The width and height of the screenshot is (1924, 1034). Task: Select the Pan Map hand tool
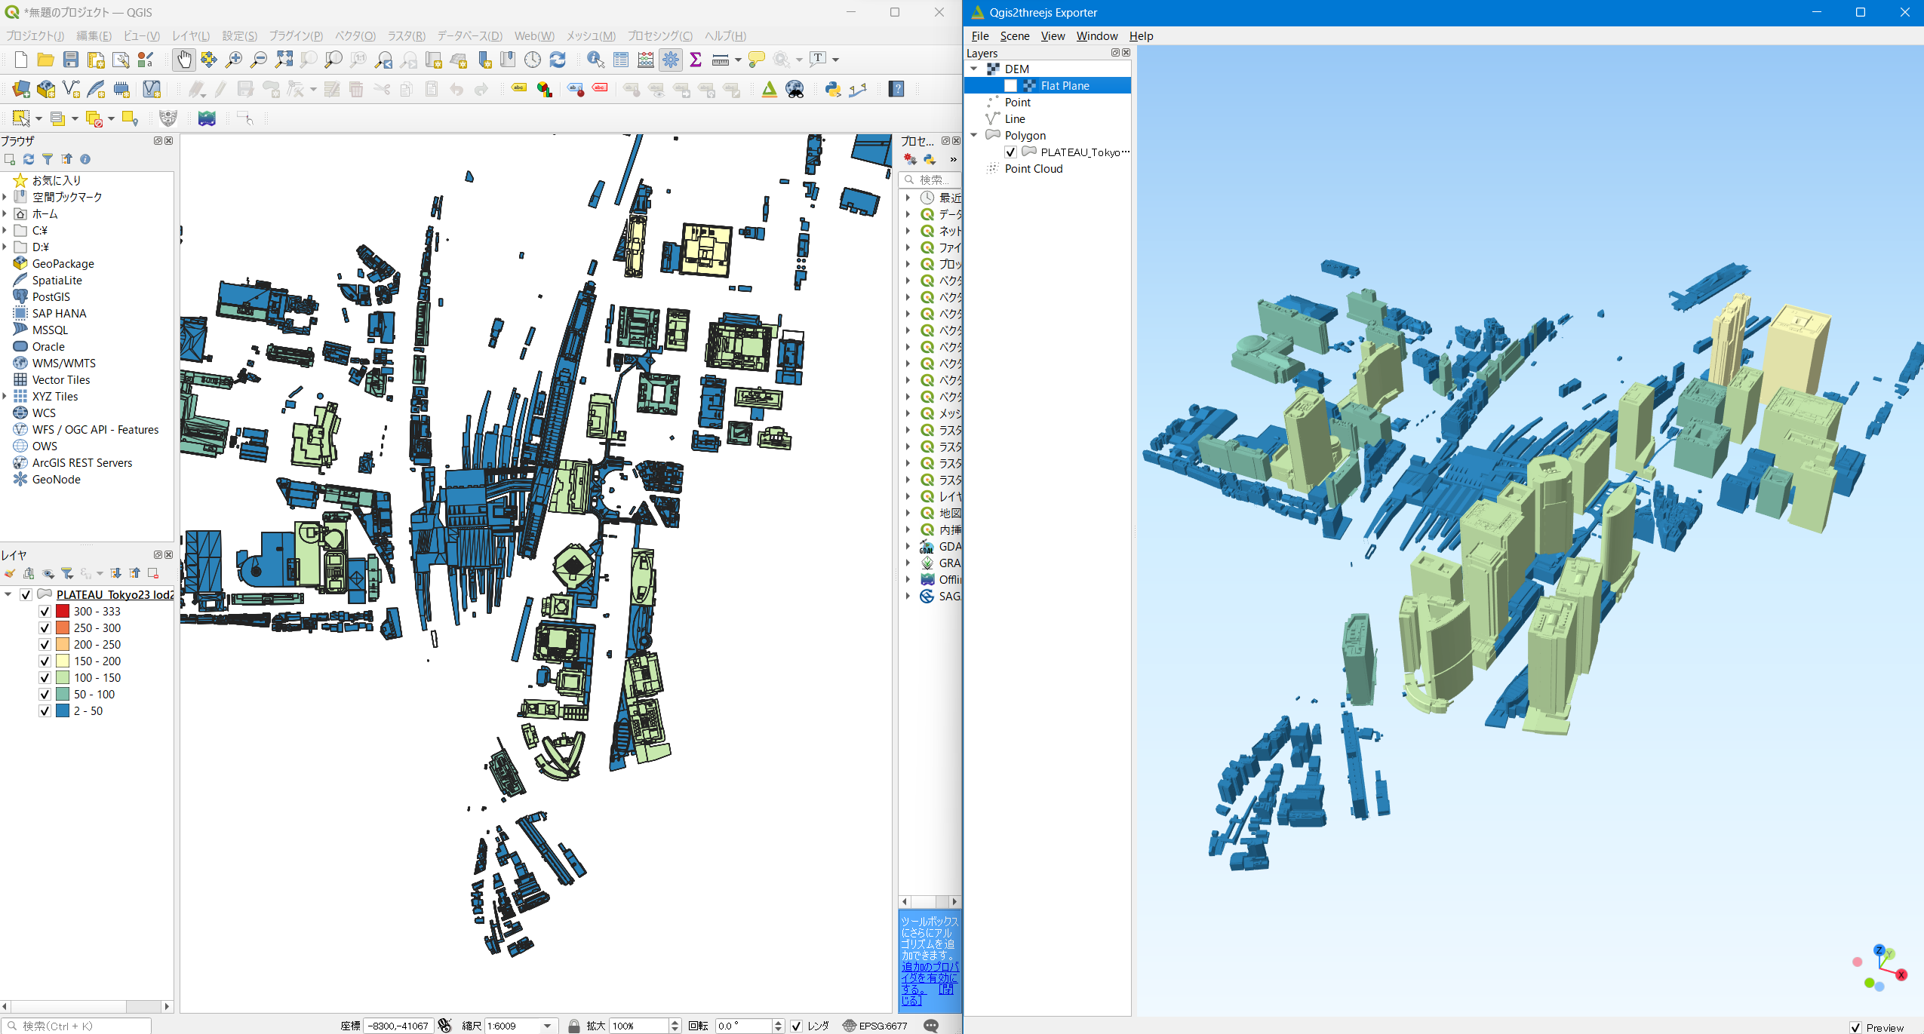[183, 60]
